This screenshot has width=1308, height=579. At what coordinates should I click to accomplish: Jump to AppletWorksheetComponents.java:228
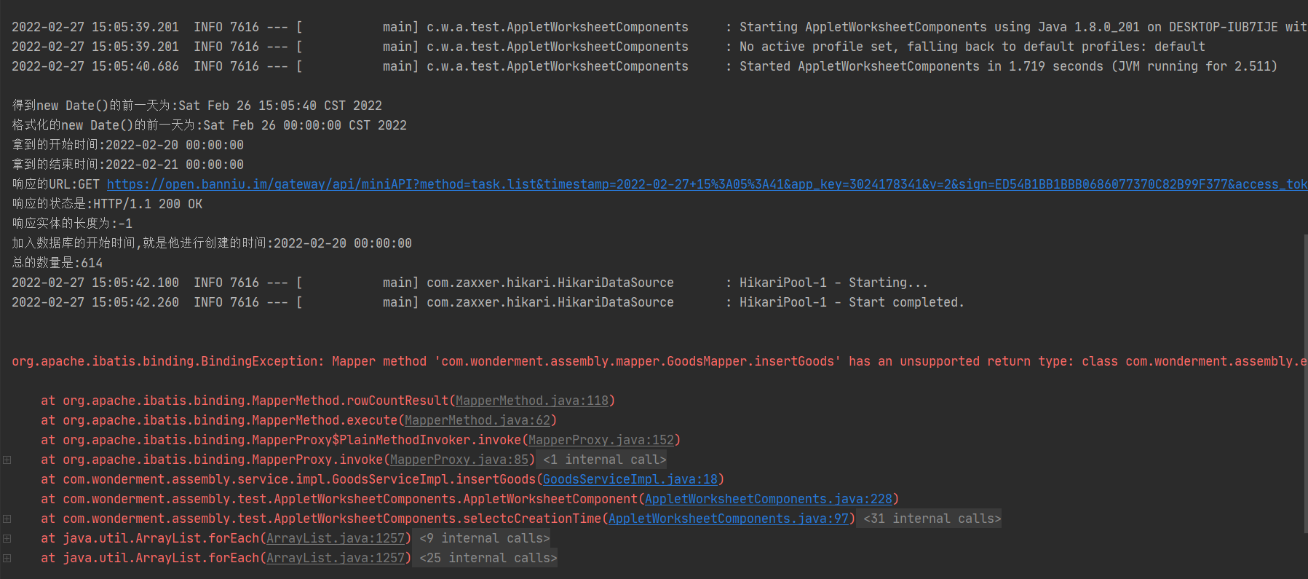point(769,499)
